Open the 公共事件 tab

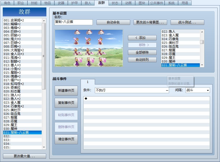[x=157, y=3]
